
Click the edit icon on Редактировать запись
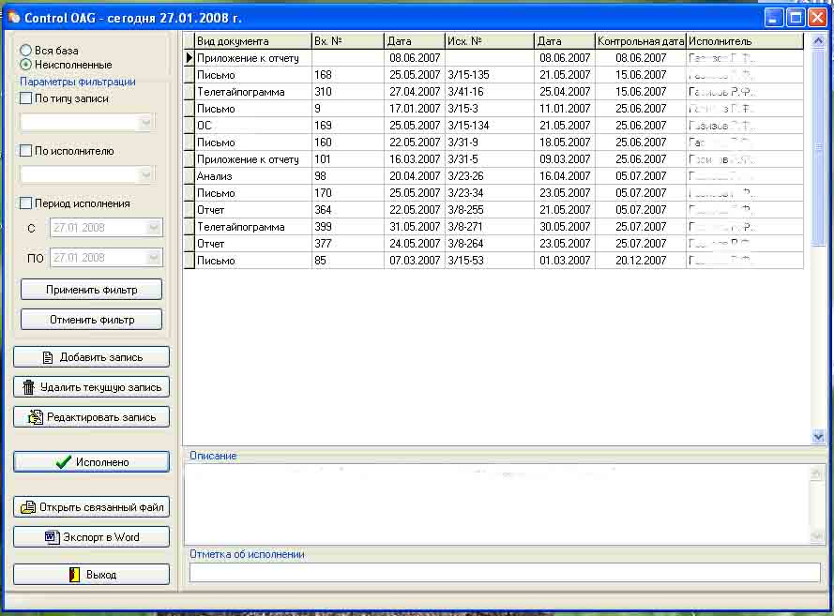pos(36,417)
